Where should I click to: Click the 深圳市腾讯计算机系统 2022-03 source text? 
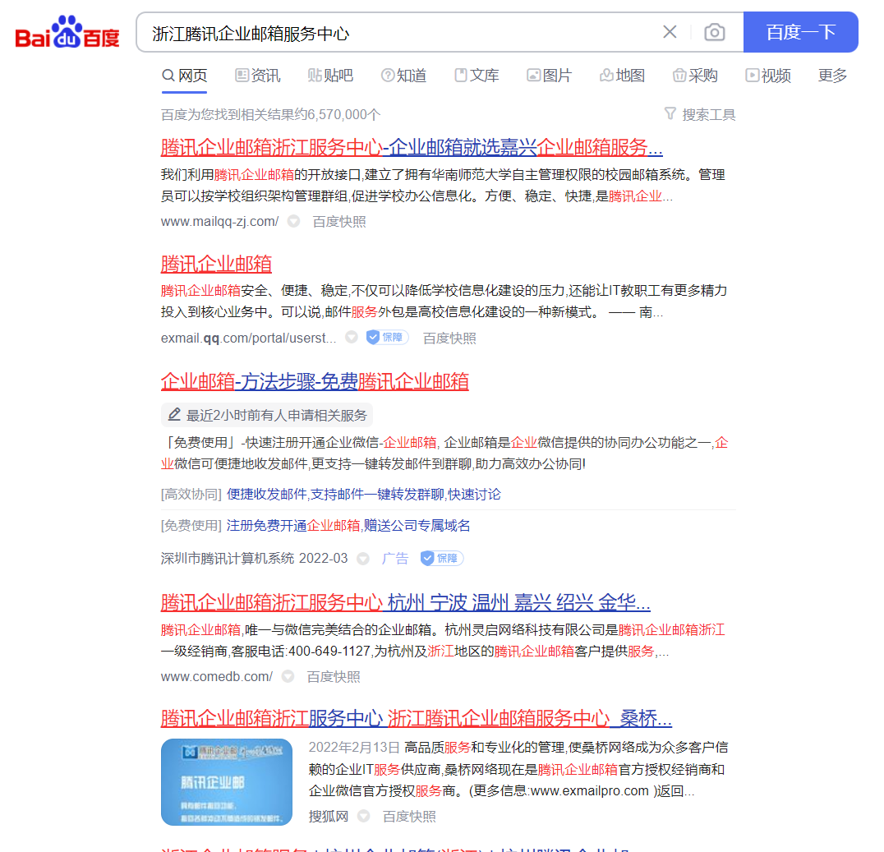[x=254, y=558]
